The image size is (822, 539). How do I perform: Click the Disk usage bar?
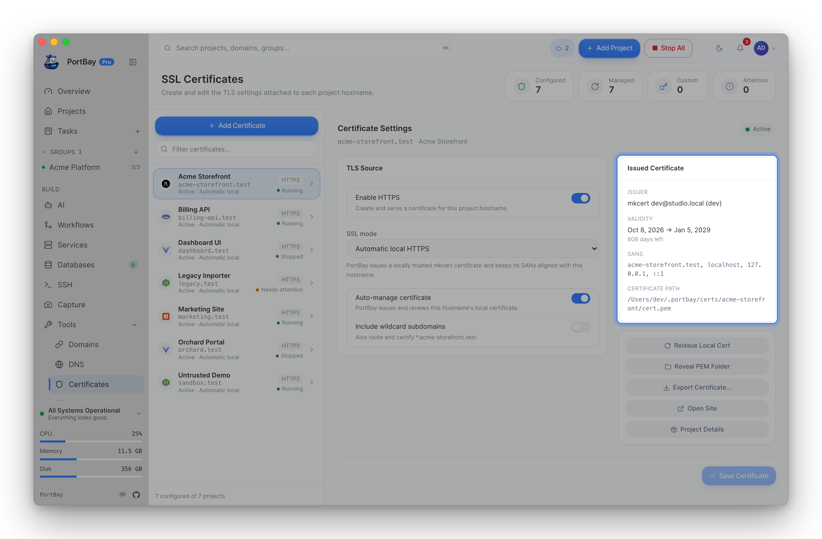(x=91, y=477)
